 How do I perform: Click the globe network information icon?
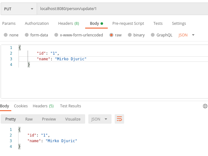(x=205, y=106)
